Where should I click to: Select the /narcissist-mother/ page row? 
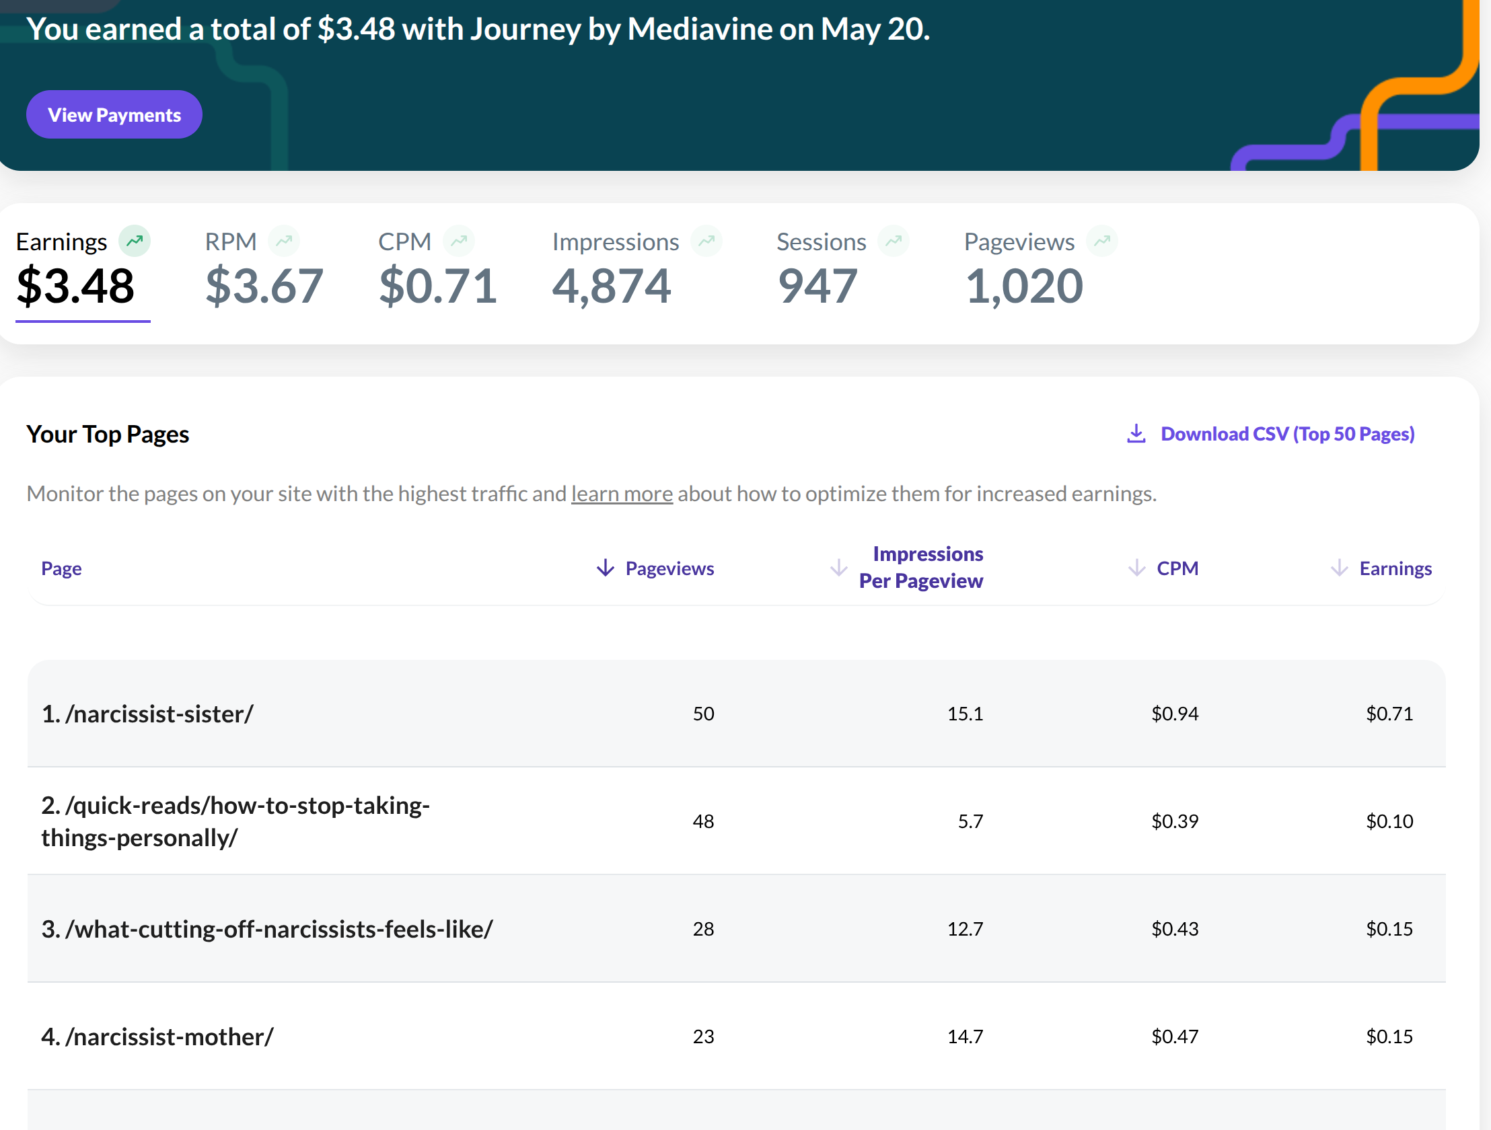157,1037
